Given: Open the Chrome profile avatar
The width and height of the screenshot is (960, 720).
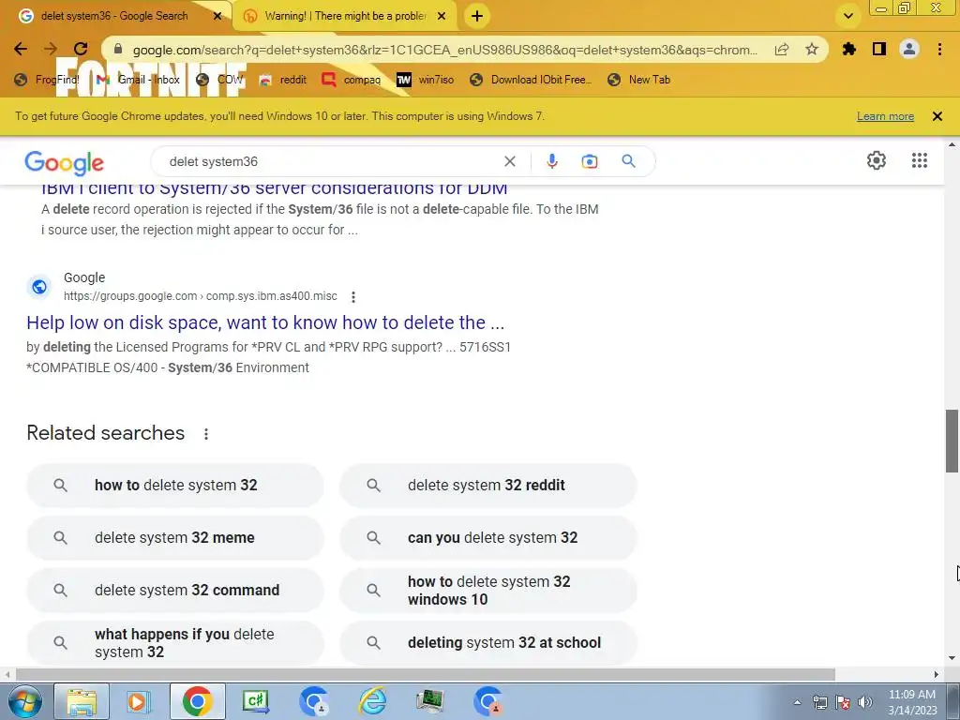Looking at the screenshot, I should (909, 49).
